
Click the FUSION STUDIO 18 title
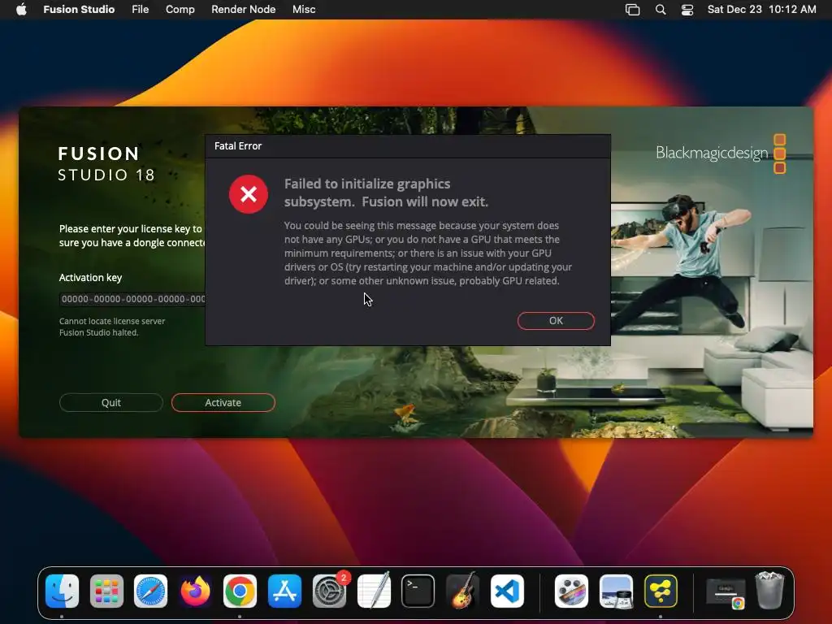106,164
